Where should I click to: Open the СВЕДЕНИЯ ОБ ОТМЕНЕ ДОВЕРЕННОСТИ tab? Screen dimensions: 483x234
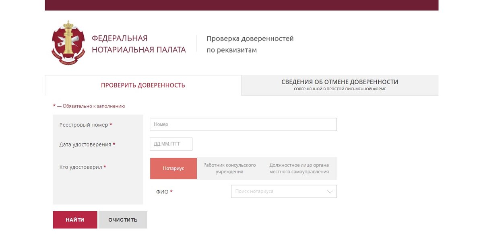[x=340, y=85]
